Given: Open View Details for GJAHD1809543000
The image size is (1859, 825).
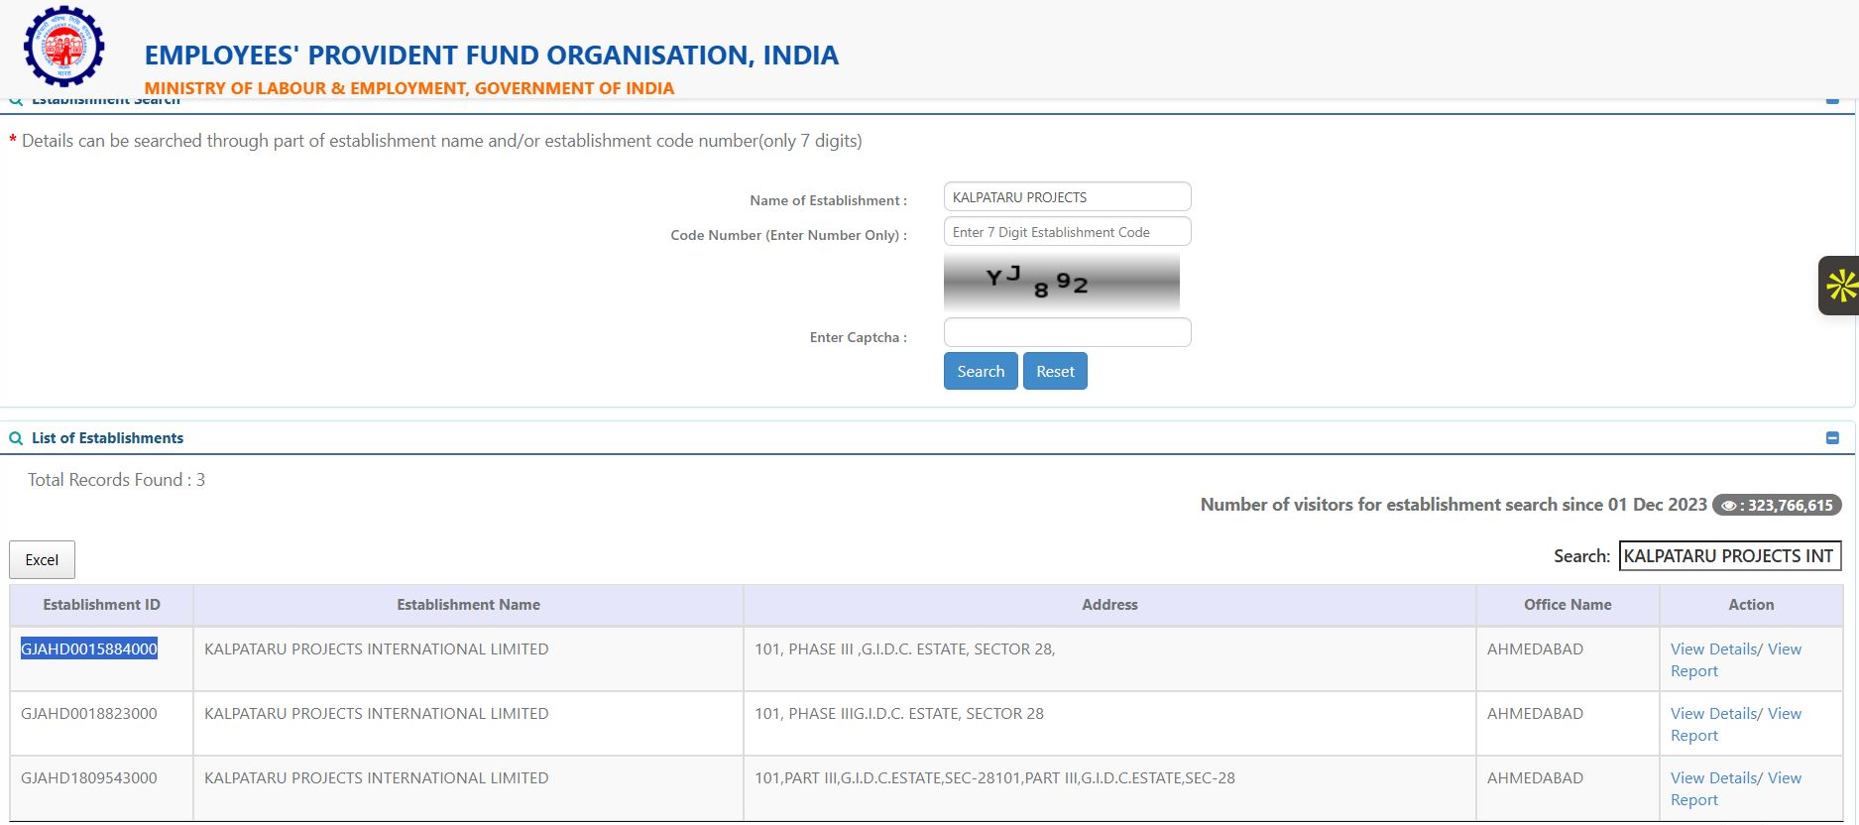Looking at the screenshot, I should (1713, 778).
